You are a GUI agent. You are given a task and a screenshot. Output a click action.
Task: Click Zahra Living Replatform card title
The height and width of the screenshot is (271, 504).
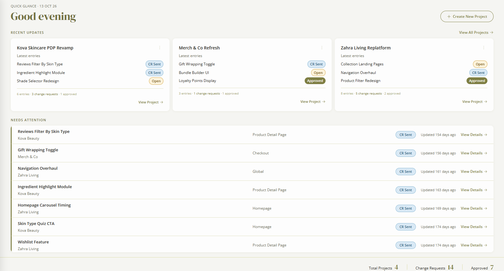click(366, 48)
